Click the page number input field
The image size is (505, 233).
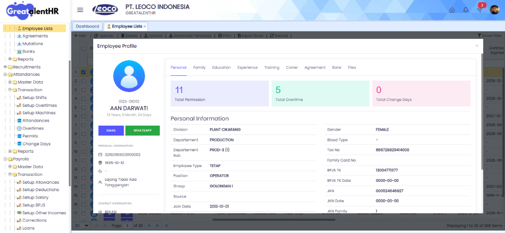tap(128, 226)
